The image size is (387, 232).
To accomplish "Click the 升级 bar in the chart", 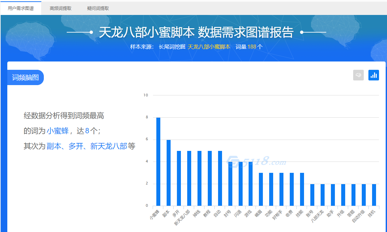I will 343,195.
